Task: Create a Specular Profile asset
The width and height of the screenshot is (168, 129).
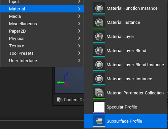Action: 125,107
